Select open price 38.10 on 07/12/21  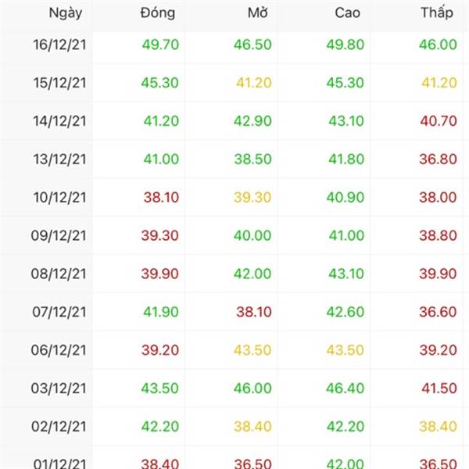coord(254,312)
